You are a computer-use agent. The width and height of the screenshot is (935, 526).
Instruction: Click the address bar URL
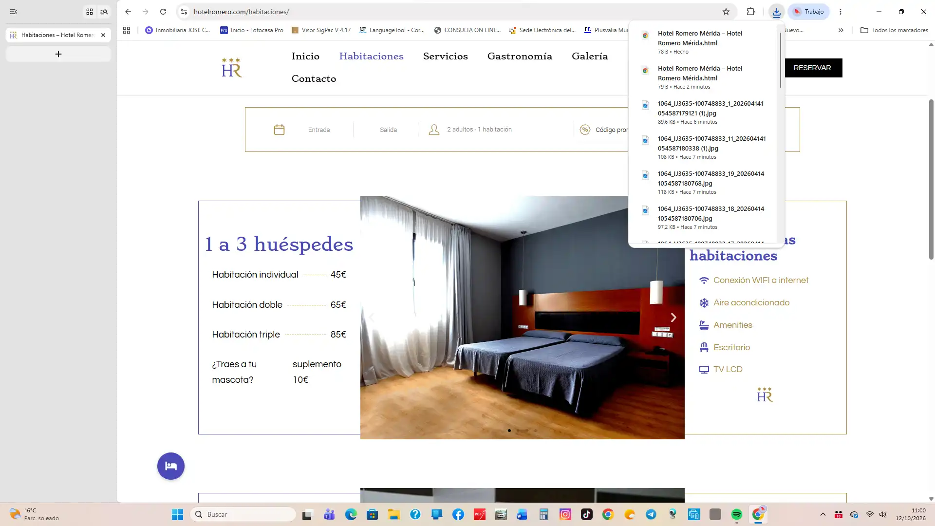(241, 12)
